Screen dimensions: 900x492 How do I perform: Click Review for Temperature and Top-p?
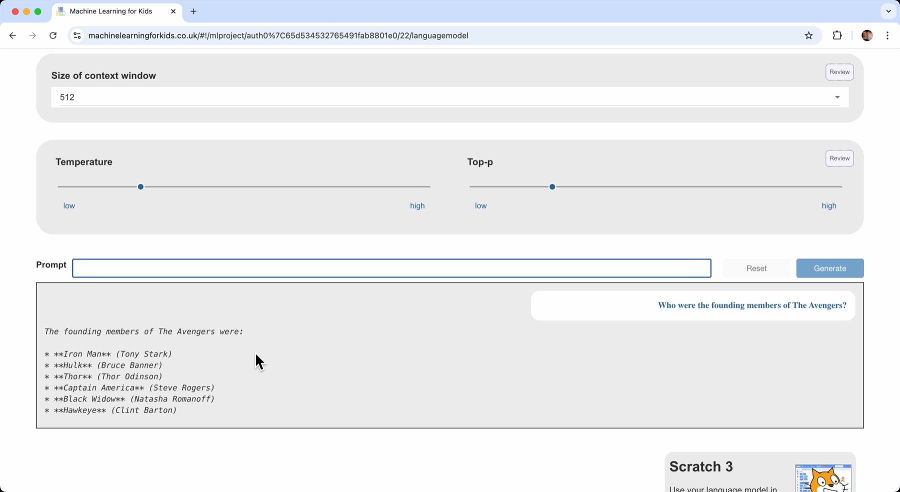pos(839,158)
